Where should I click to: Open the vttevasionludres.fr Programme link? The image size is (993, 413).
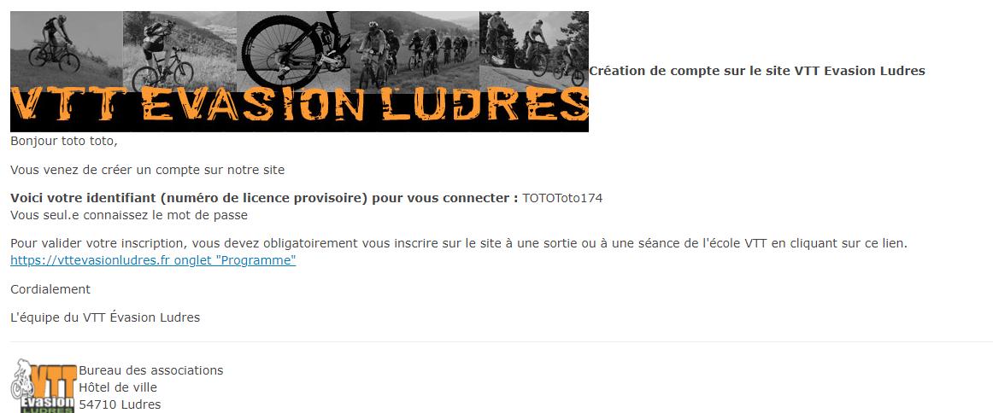tap(153, 260)
